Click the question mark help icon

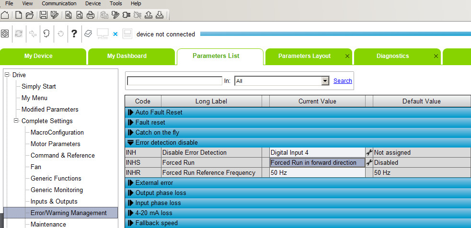(x=74, y=34)
